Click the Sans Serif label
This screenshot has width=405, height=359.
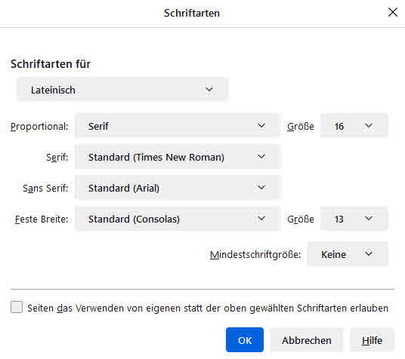coord(45,189)
